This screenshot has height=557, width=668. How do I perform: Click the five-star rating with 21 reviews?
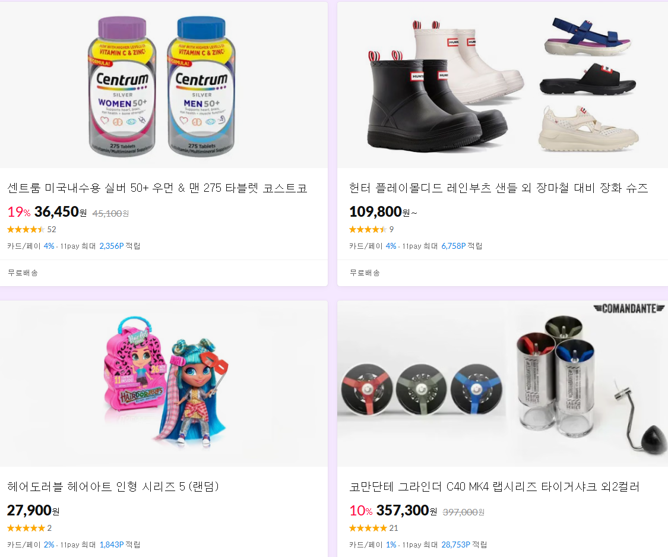373,528
